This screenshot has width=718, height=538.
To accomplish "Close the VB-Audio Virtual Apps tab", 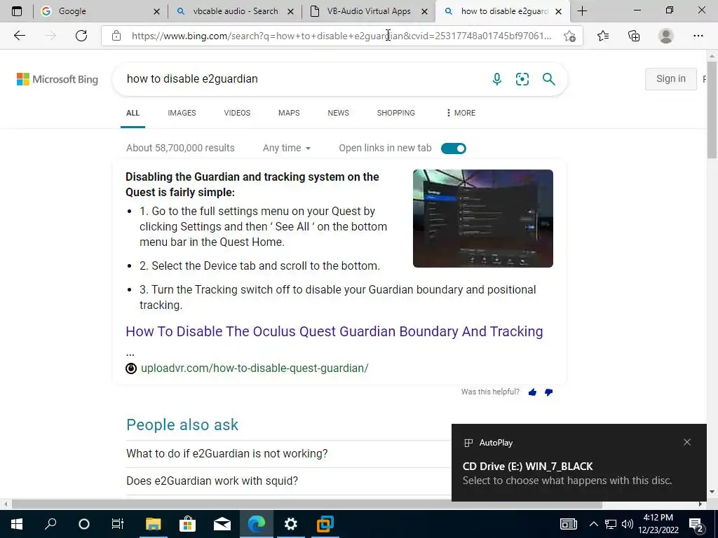I will [x=424, y=11].
